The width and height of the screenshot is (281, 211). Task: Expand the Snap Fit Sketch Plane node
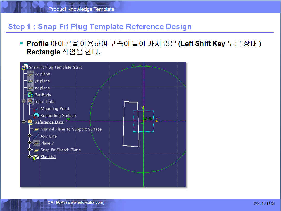click(x=30, y=150)
